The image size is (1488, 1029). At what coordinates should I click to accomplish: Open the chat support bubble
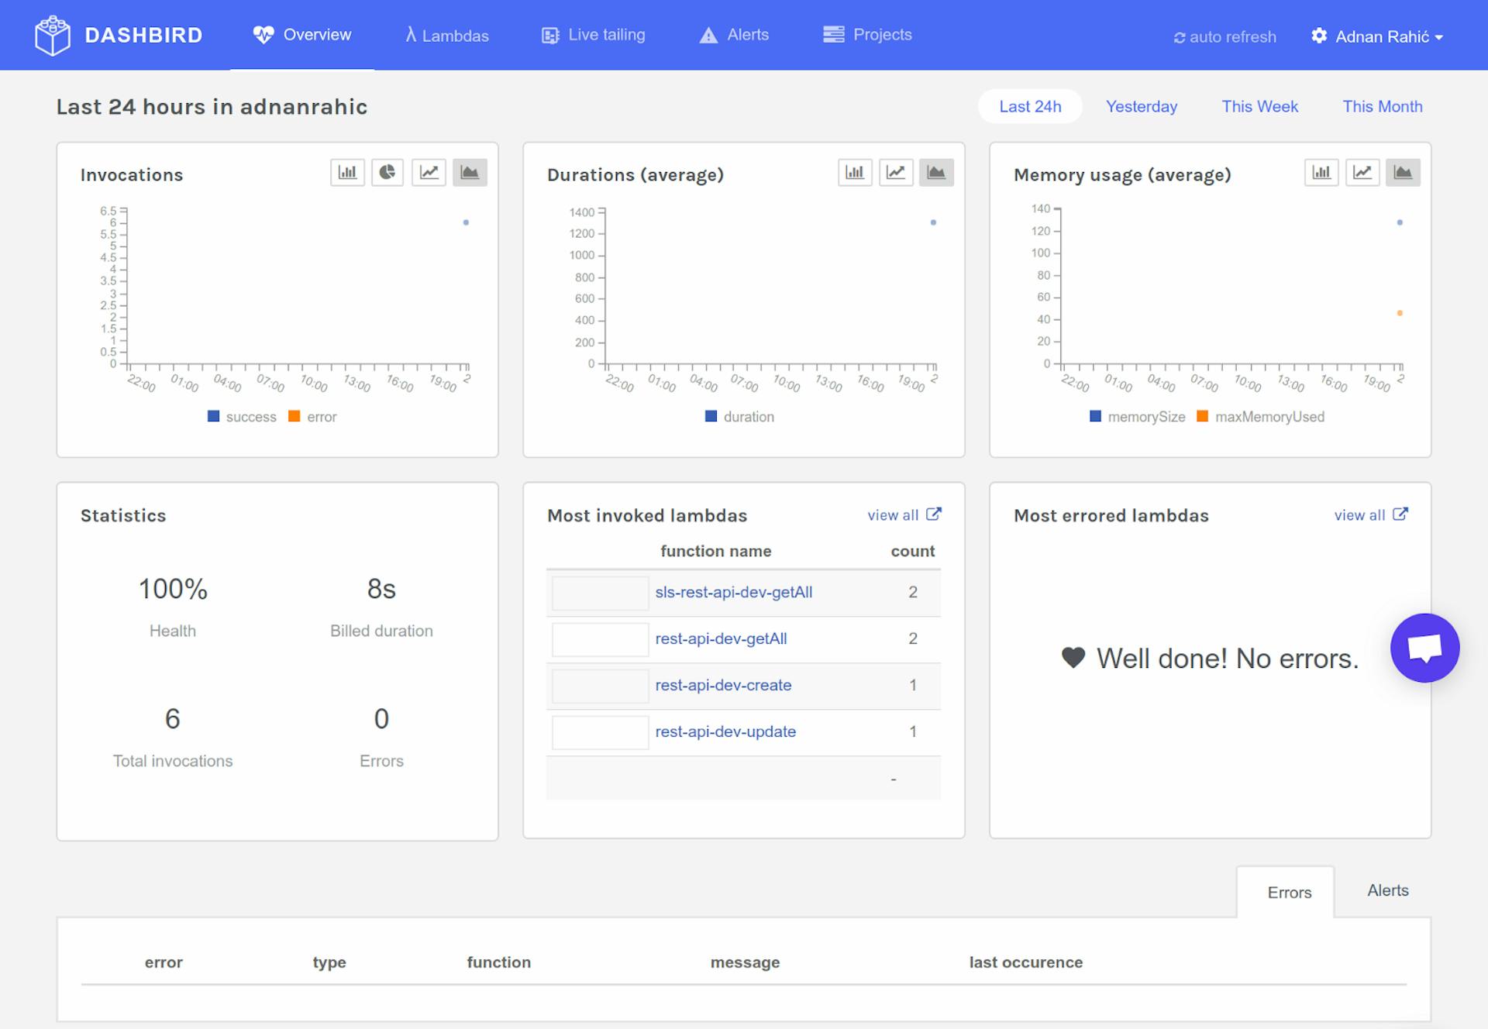(1424, 648)
